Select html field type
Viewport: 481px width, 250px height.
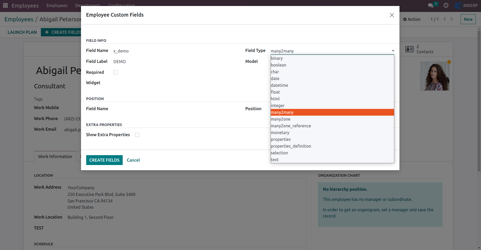[332, 99]
